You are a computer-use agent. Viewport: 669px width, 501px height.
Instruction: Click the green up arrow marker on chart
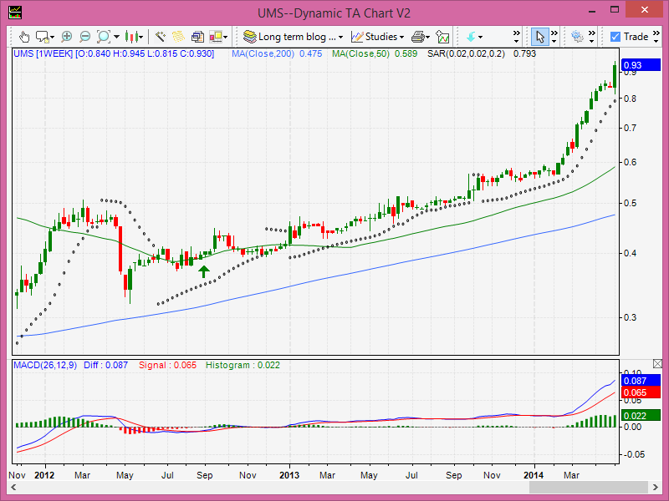[204, 271]
